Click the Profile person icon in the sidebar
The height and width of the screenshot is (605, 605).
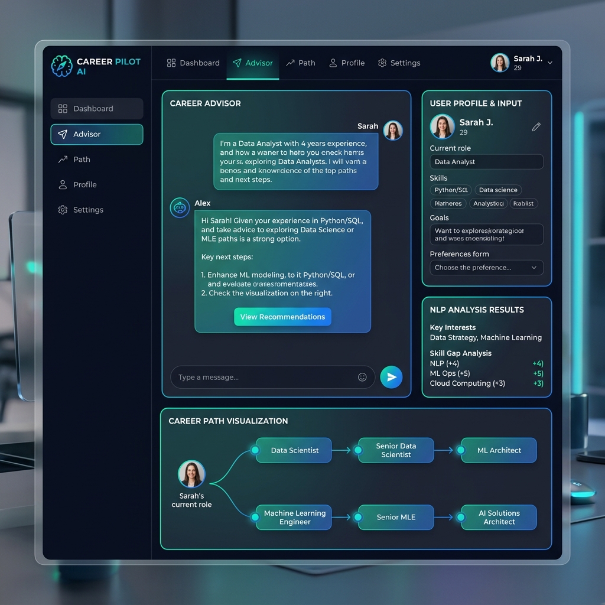(63, 184)
